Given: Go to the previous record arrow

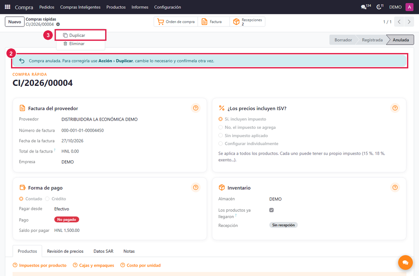Looking at the screenshot, I should point(399,22).
